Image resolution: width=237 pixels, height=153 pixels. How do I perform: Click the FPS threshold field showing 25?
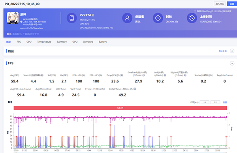215,102
